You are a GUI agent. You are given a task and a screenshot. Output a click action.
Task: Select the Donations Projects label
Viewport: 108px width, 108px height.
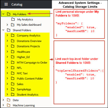coord(28,46)
